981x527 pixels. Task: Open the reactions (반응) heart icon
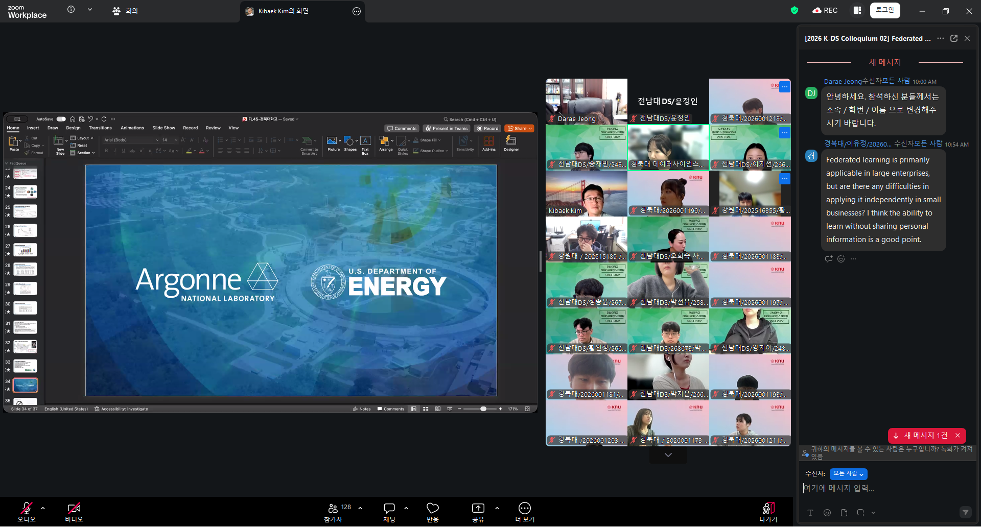(x=432, y=508)
